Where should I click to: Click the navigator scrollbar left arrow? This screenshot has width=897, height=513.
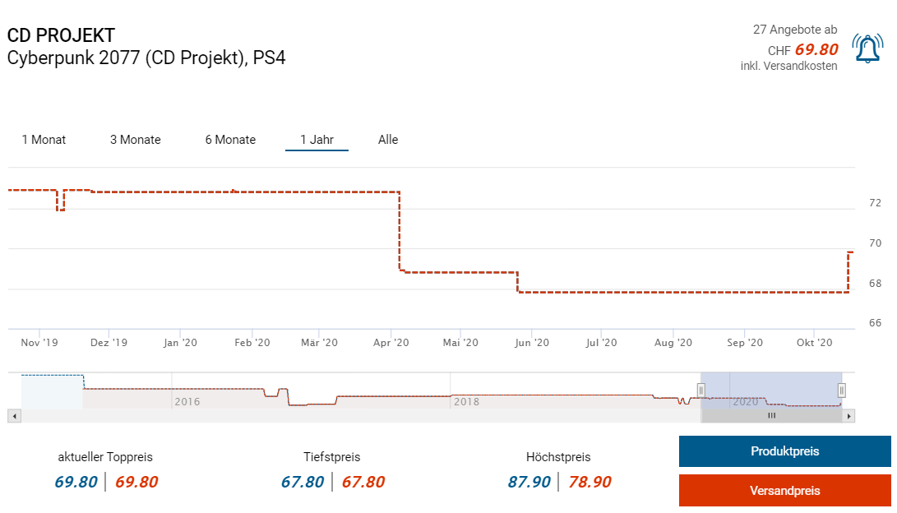[x=14, y=416]
